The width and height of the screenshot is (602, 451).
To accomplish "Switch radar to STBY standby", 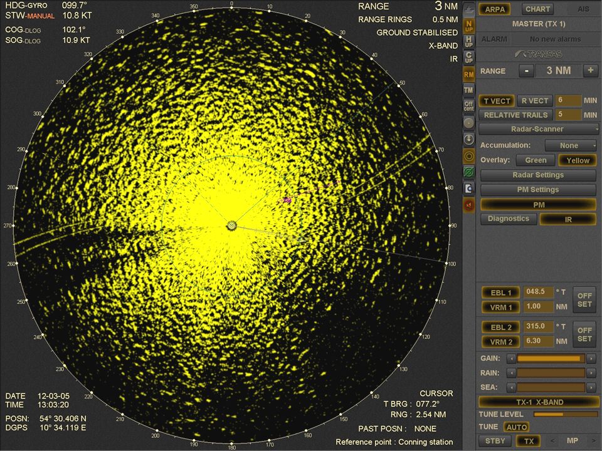I will click(495, 441).
